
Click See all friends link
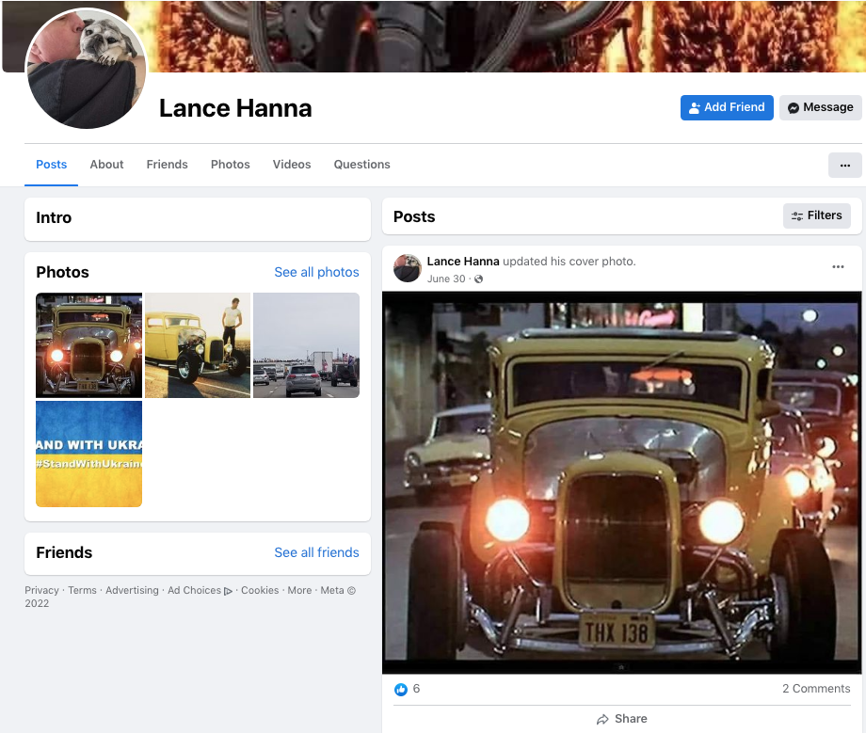tap(316, 552)
